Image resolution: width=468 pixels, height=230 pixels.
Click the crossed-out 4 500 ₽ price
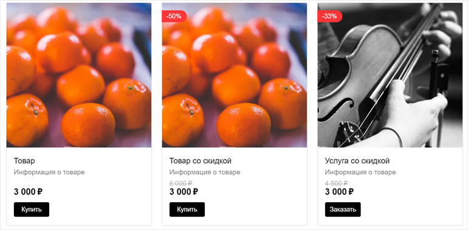[336, 183]
